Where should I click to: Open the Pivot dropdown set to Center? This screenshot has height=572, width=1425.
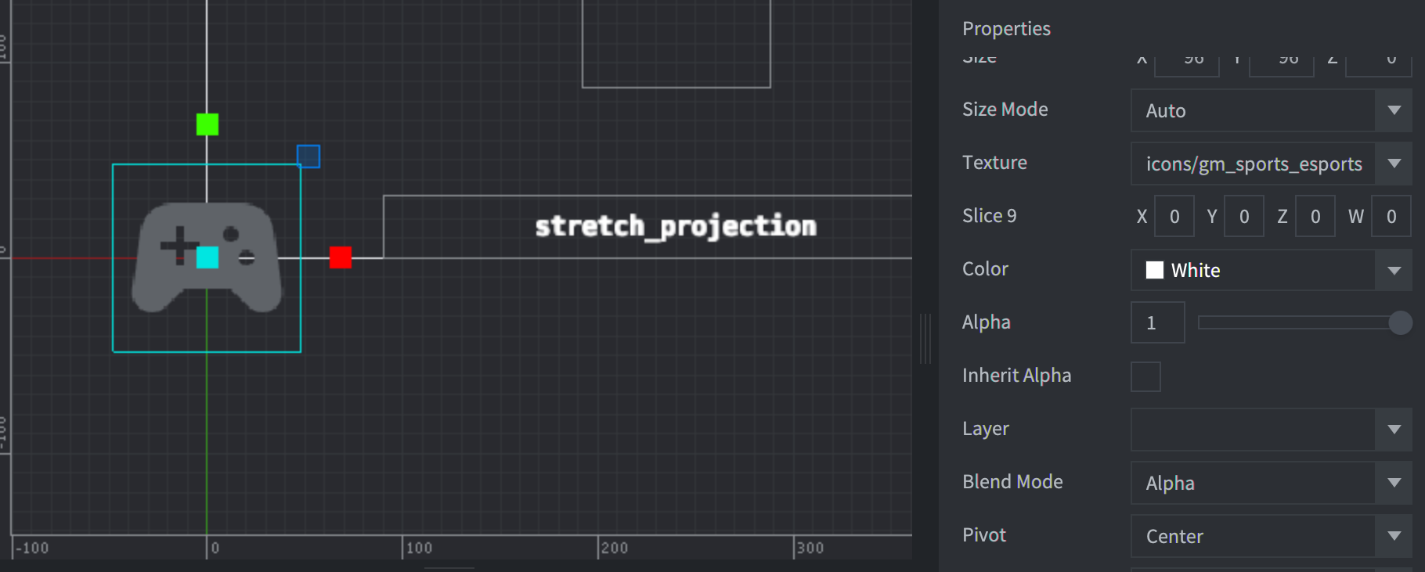point(1394,536)
